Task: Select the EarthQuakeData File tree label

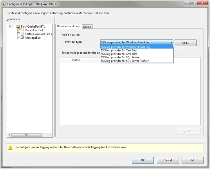Action: point(39,34)
